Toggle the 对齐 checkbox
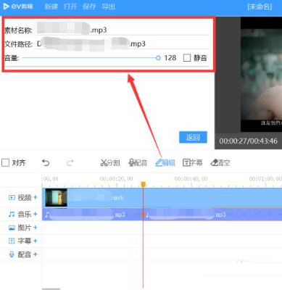 click(5, 162)
